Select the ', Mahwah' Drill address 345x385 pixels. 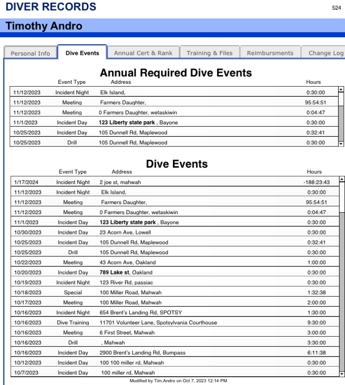point(113,343)
